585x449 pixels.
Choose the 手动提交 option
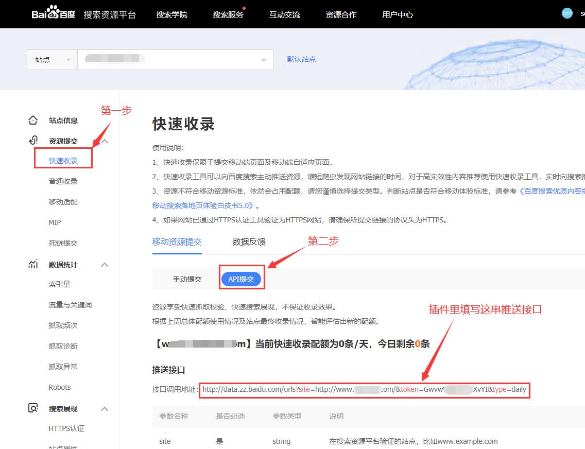pyautogui.click(x=187, y=279)
